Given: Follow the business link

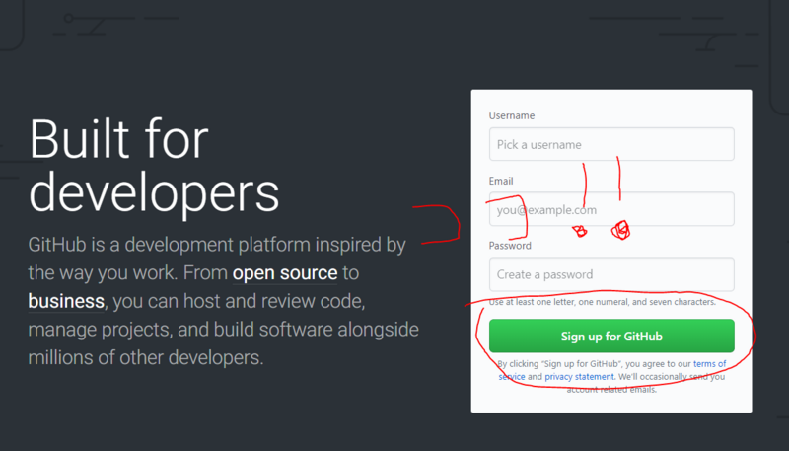Looking at the screenshot, I should click(x=66, y=301).
